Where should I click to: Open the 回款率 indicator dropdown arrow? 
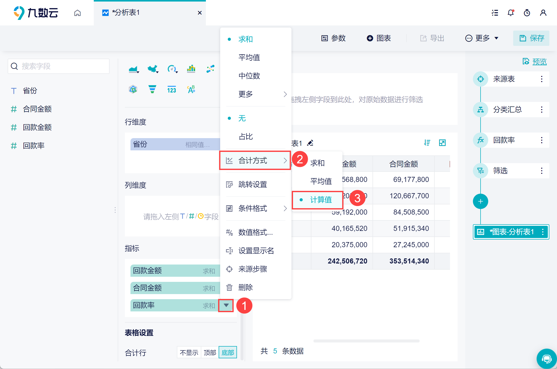pos(226,305)
